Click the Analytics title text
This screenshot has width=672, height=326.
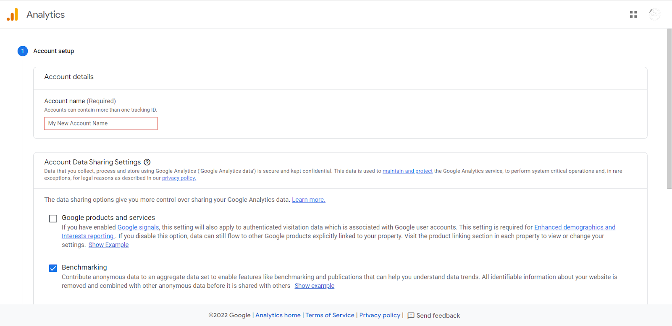(46, 15)
